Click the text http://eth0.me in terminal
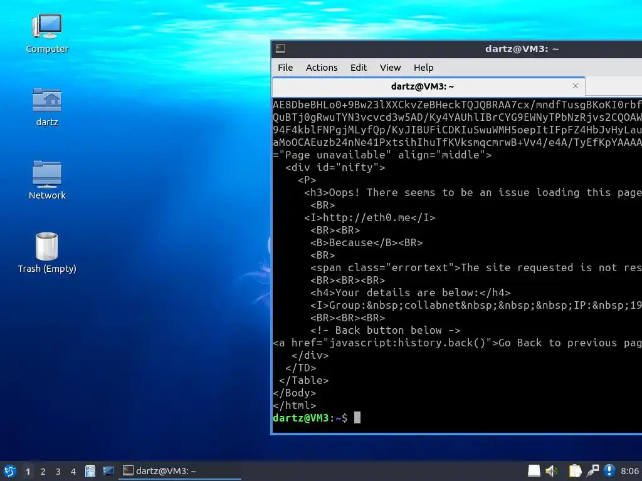 pyautogui.click(x=366, y=217)
